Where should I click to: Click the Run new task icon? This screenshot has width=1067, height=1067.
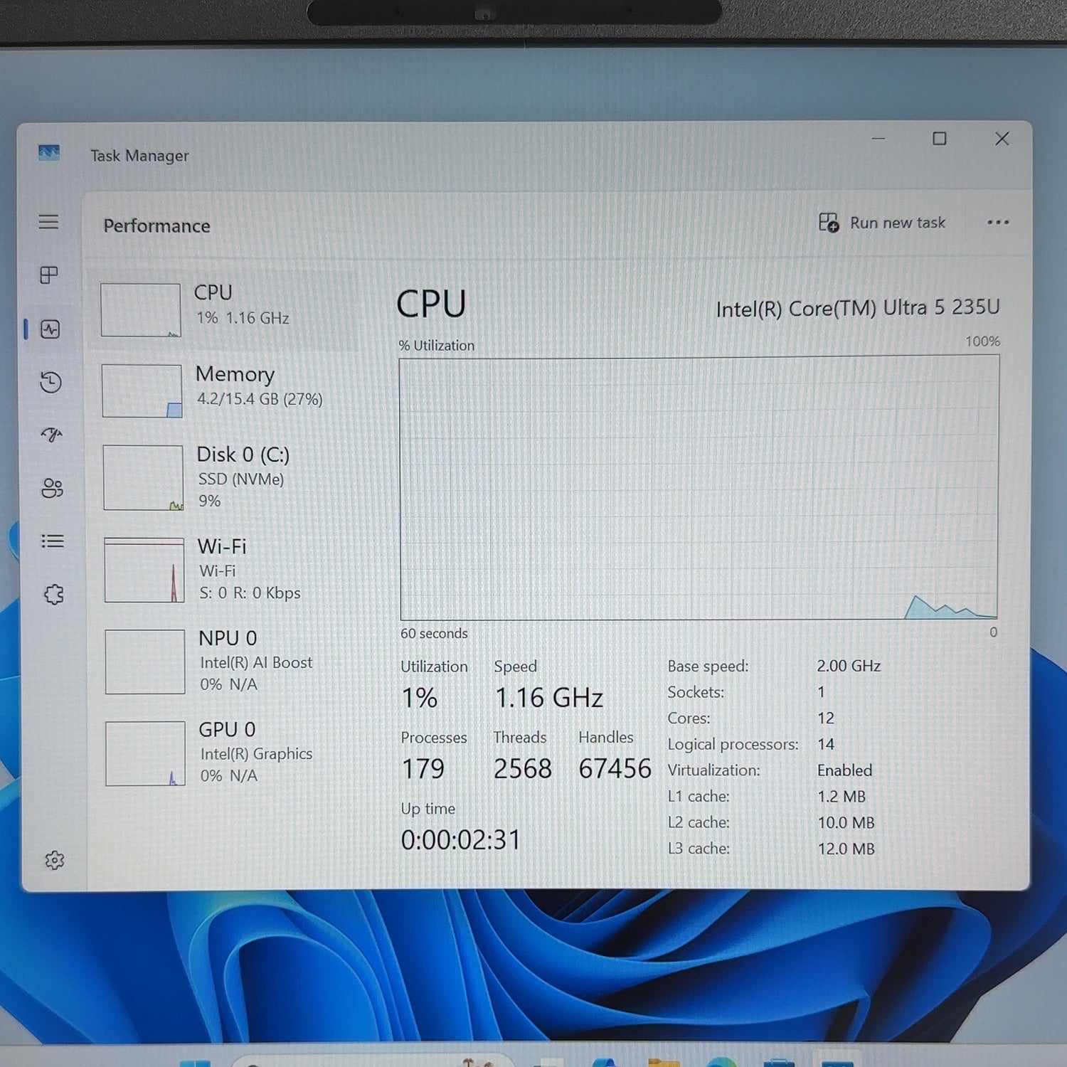coord(829,223)
